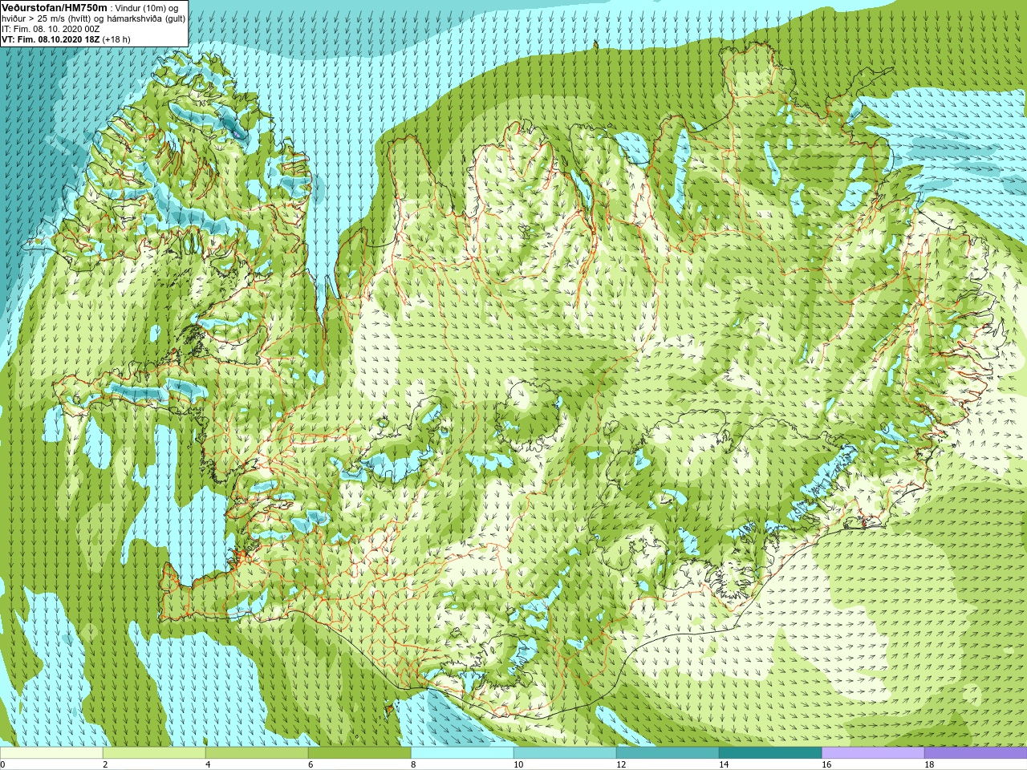Click the purple above-18 m/s legend swatch
The height and width of the screenshot is (770, 1027).
(976, 753)
